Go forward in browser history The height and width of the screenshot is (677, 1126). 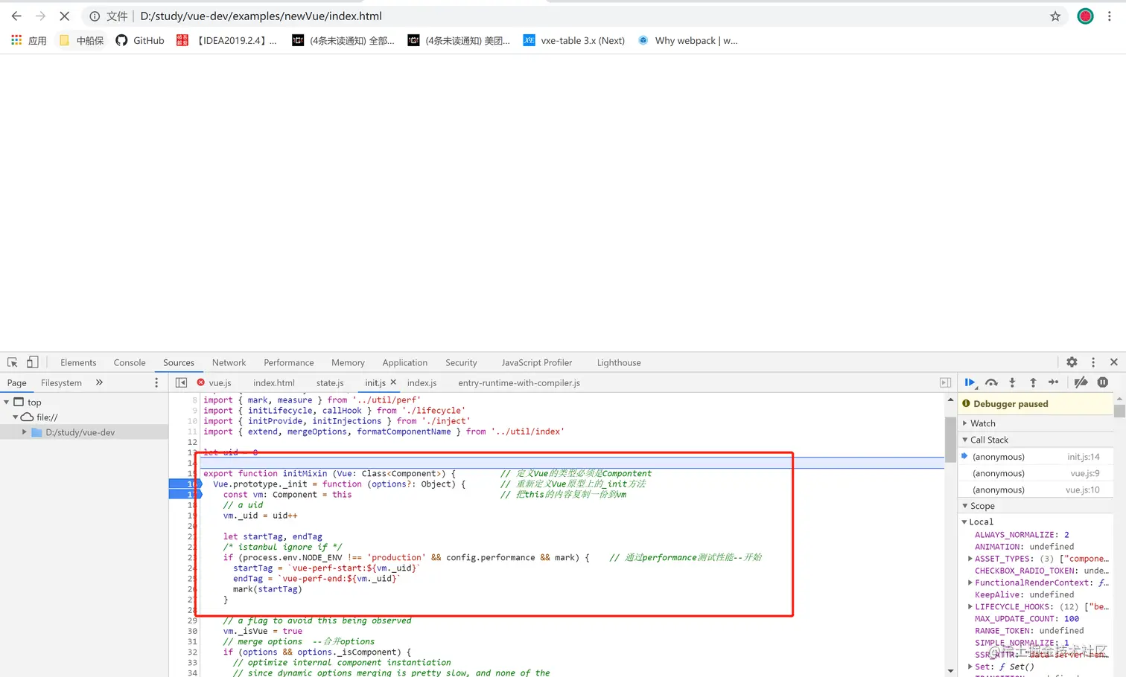[40, 16]
